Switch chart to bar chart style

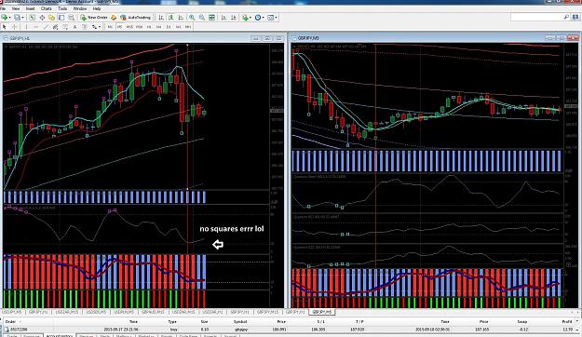pyautogui.click(x=161, y=18)
